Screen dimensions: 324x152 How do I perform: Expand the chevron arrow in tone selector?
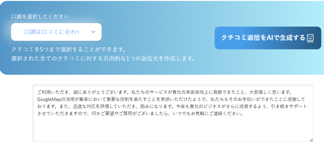click(x=93, y=32)
